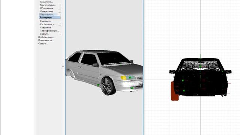Select the Соединить tool
Viewport: 240px width, 135px height.
(46, 27)
